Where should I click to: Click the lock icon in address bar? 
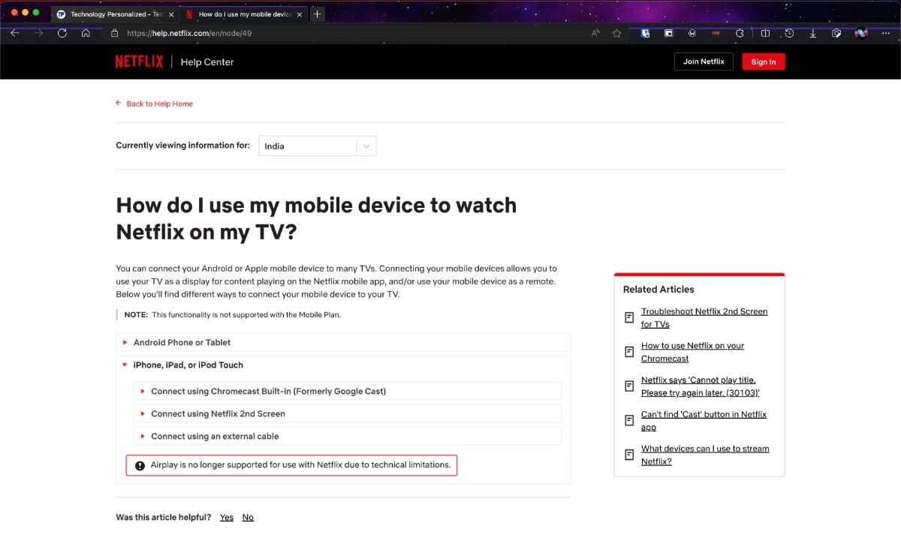coord(115,33)
